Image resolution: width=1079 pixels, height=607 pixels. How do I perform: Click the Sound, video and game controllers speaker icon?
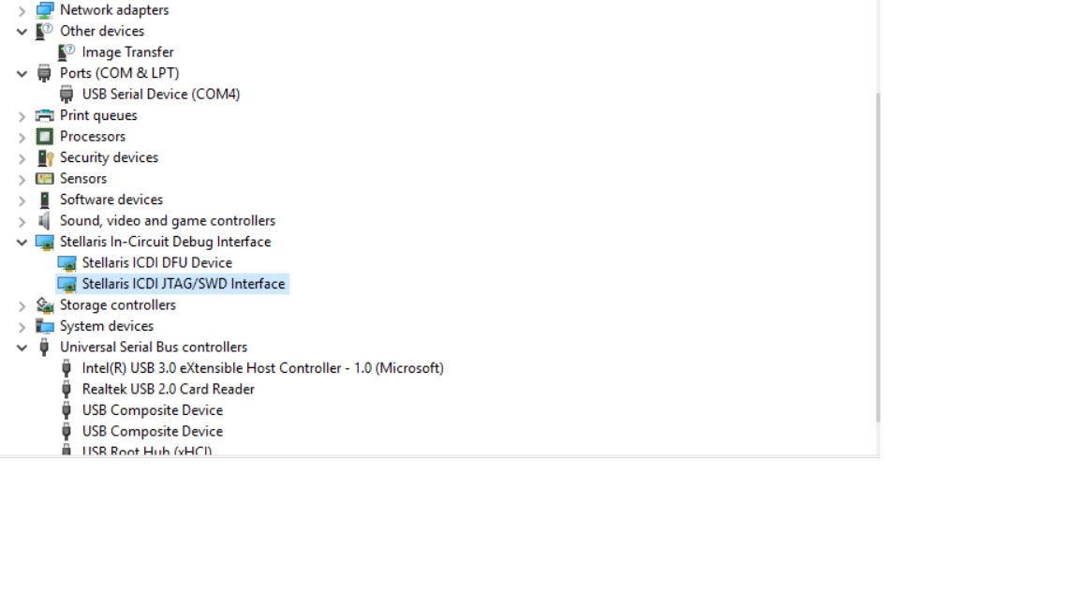click(x=44, y=221)
